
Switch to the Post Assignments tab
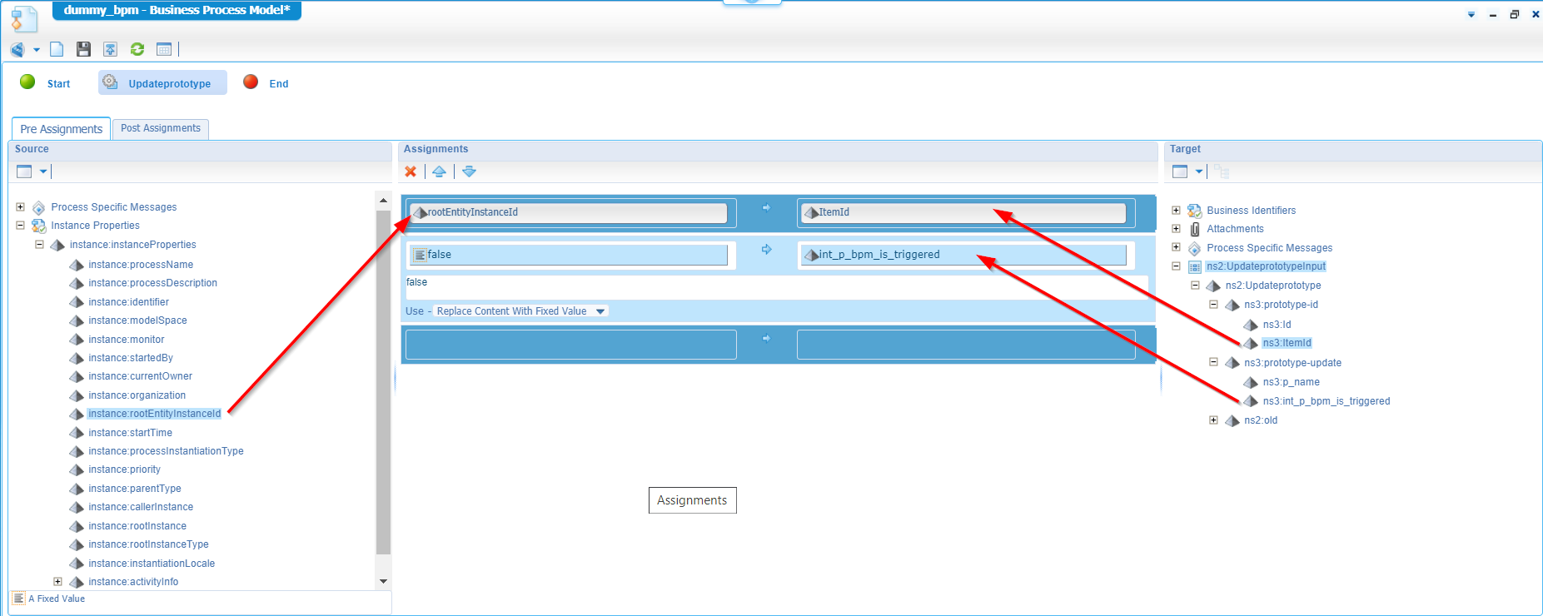tap(160, 128)
